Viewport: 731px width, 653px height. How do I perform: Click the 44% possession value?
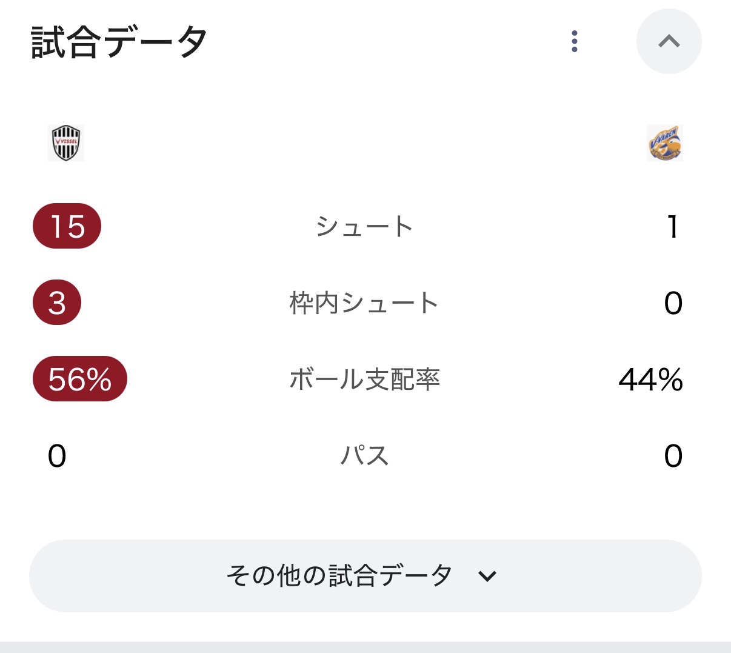click(650, 380)
